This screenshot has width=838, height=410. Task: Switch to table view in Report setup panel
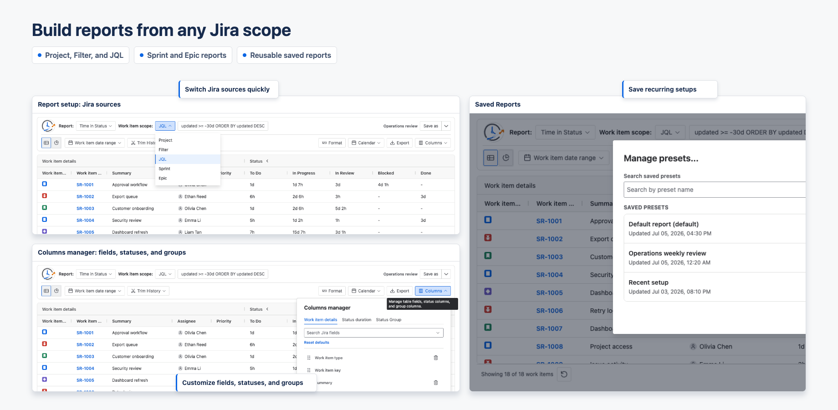[x=46, y=143]
